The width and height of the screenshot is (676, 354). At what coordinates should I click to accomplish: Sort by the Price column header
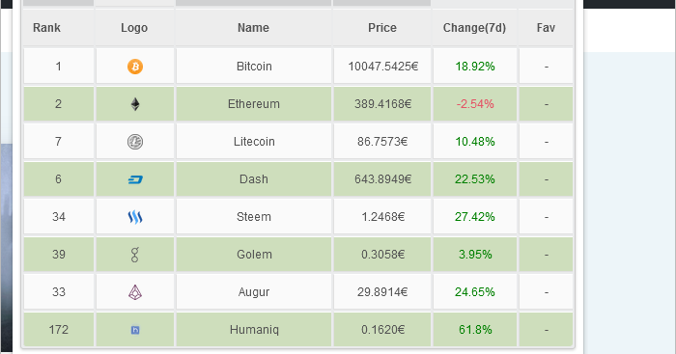[382, 28]
